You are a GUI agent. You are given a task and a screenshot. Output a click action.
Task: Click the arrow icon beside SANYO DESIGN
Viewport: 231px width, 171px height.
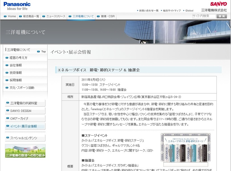(8, 110)
